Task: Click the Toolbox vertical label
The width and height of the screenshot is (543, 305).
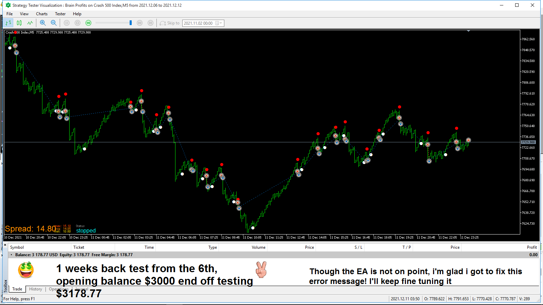Action: click(x=5, y=286)
